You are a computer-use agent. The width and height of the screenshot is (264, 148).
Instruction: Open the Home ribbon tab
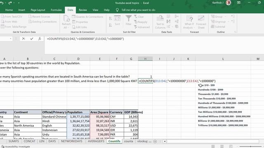point(9,10)
